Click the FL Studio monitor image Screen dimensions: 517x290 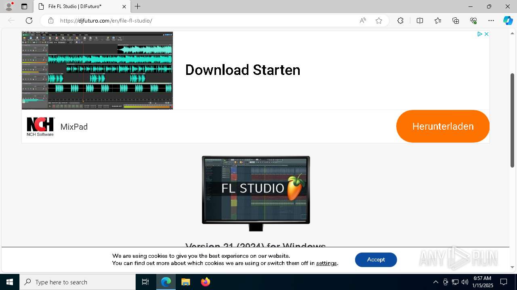256,193
